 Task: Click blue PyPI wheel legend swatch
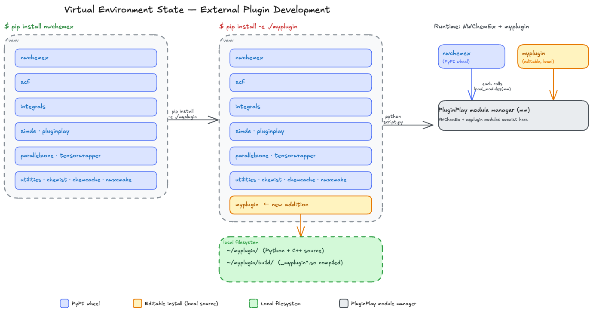pyautogui.click(x=64, y=303)
